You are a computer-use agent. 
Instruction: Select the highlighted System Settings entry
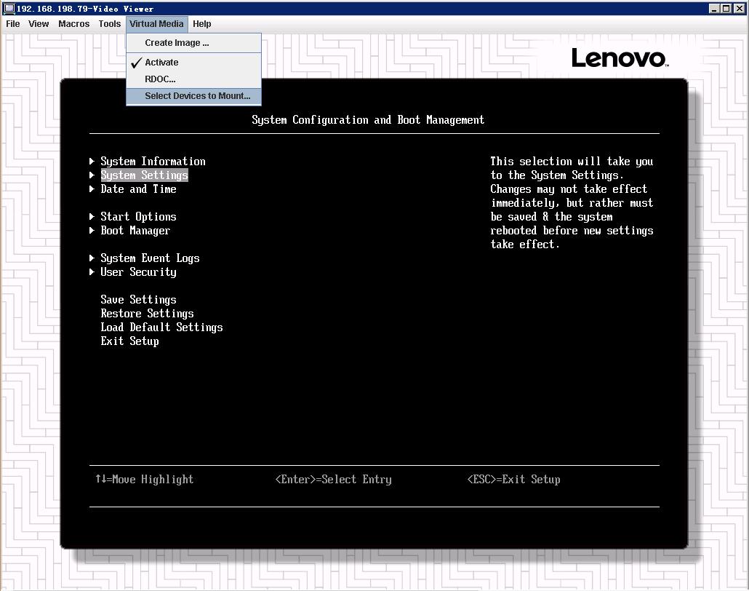point(144,175)
